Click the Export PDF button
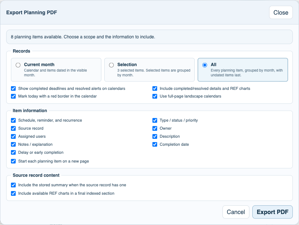 click(x=272, y=212)
